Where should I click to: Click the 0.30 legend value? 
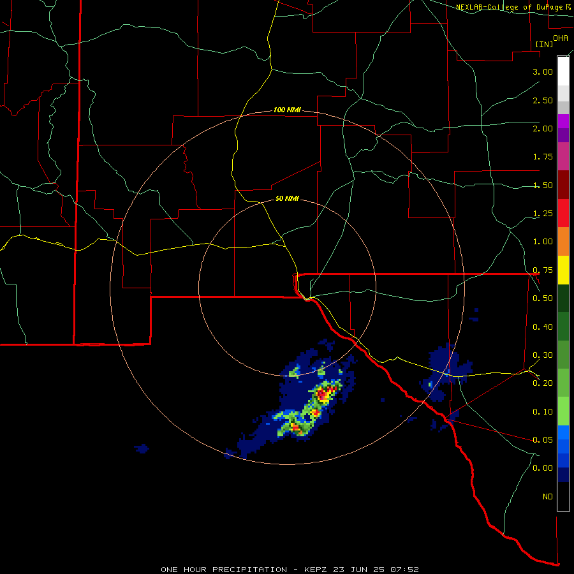click(x=543, y=355)
